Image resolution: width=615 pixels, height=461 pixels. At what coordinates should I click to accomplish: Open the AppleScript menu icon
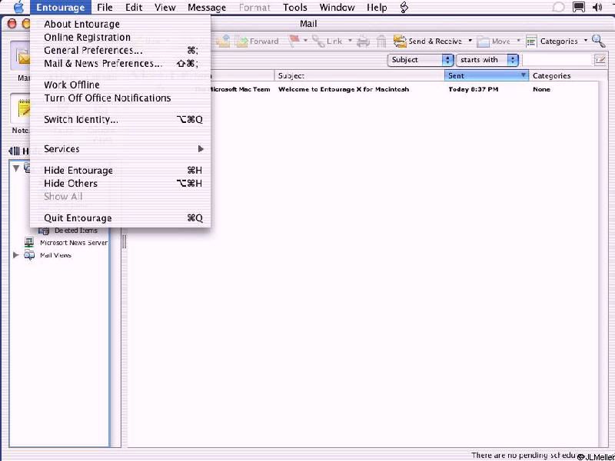tap(404, 7)
